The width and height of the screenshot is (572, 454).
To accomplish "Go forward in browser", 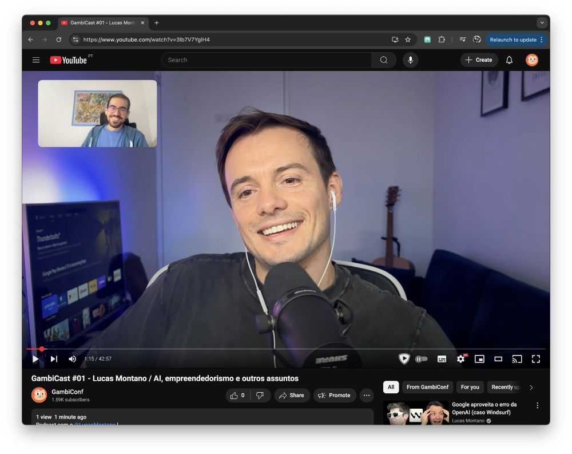I will tap(45, 40).
